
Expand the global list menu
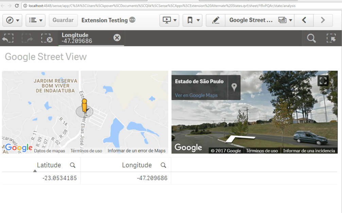35,20
